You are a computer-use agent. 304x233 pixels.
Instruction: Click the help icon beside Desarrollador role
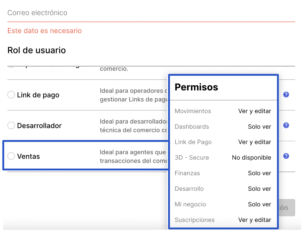(286, 125)
